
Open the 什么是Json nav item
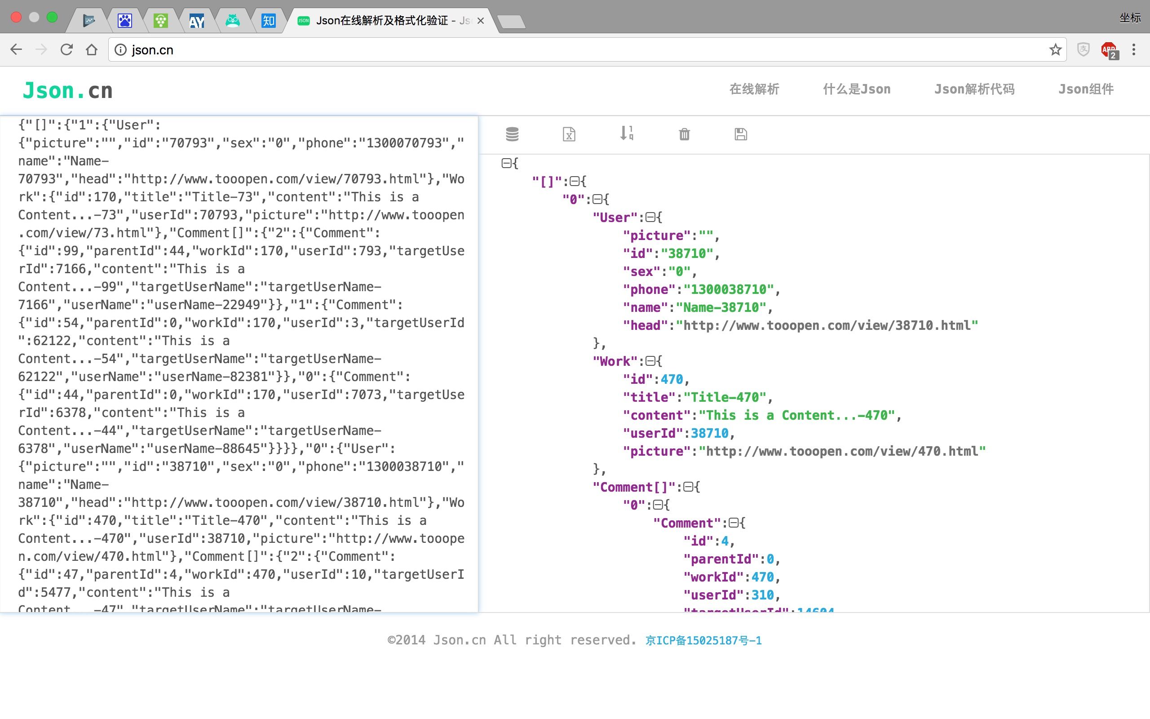[857, 89]
